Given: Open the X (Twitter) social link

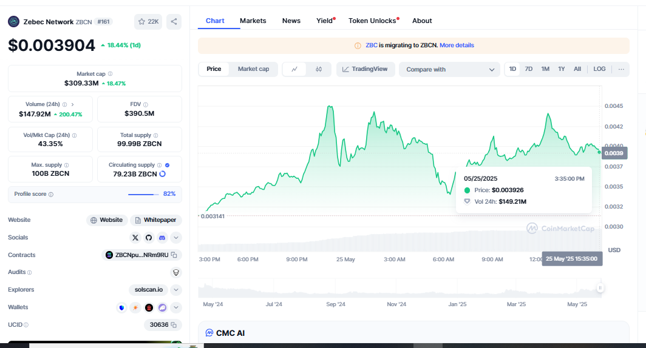Looking at the screenshot, I should [135, 238].
